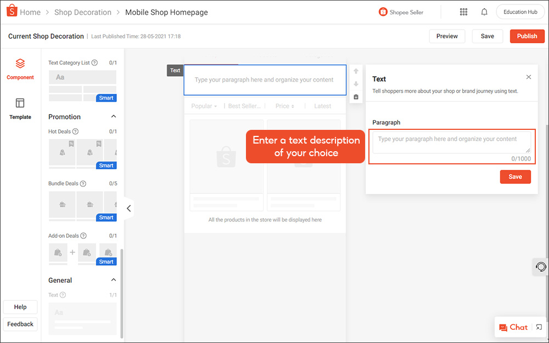
Task: Delete the Text component with the trash icon
Action: coord(356,97)
